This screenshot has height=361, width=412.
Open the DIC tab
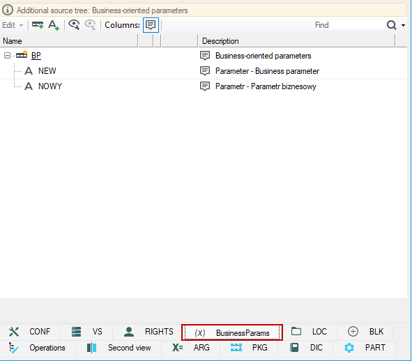(305, 348)
